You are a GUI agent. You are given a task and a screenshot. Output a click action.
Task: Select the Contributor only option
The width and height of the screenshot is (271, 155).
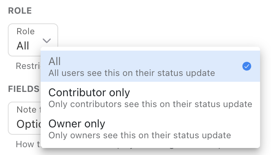click(150, 97)
